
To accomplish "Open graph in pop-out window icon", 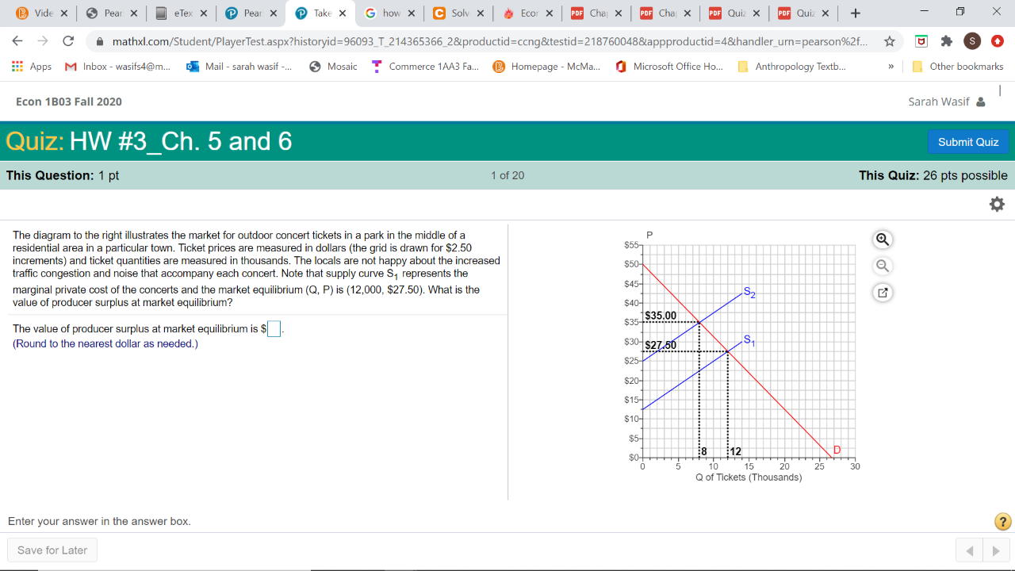I will click(x=883, y=293).
